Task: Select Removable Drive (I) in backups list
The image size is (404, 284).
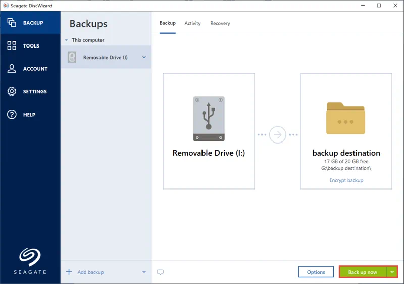Action: pyautogui.click(x=105, y=58)
